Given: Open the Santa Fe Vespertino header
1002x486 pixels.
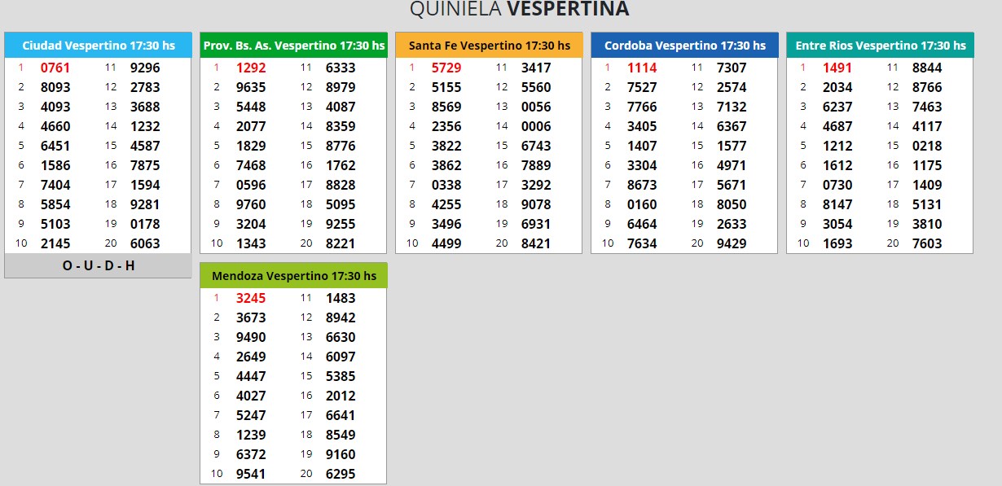Looking at the screenshot, I should [489, 46].
